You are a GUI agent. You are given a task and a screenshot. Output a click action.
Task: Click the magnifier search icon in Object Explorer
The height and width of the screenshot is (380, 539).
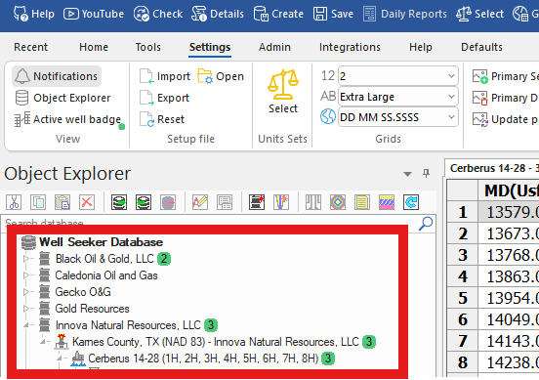click(426, 224)
